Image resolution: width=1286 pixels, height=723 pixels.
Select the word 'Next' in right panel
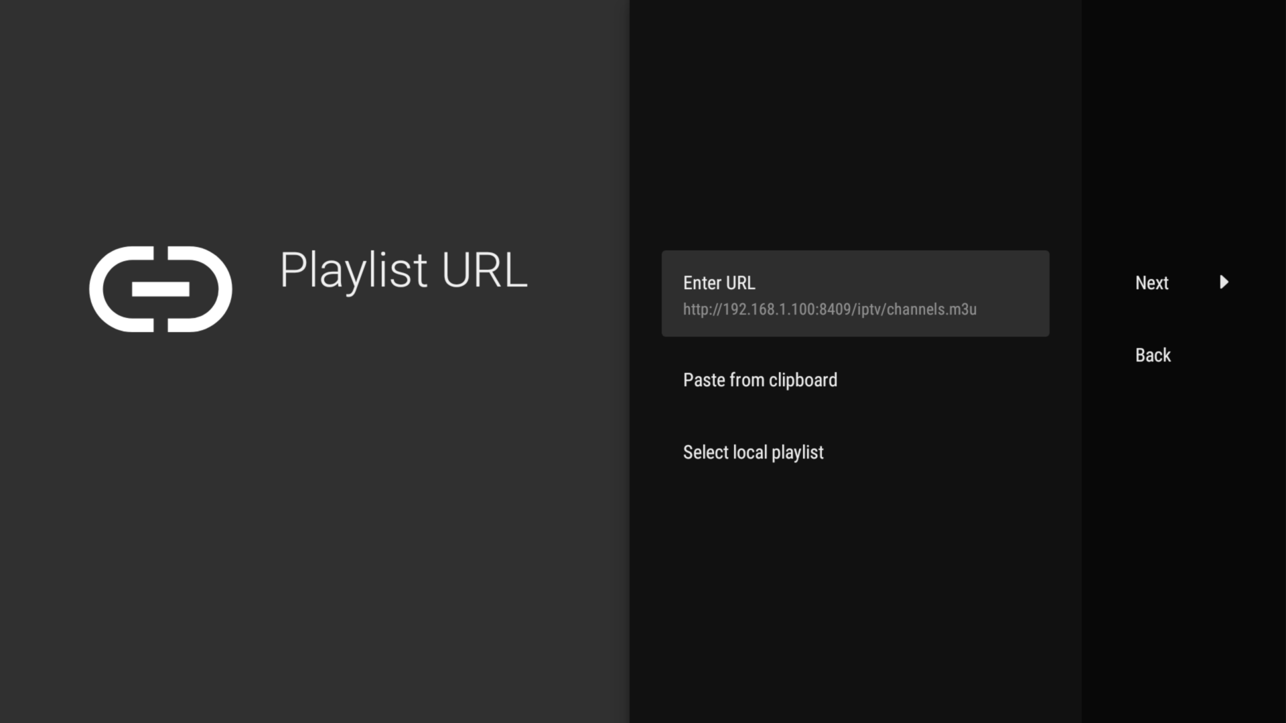click(1151, 283)
